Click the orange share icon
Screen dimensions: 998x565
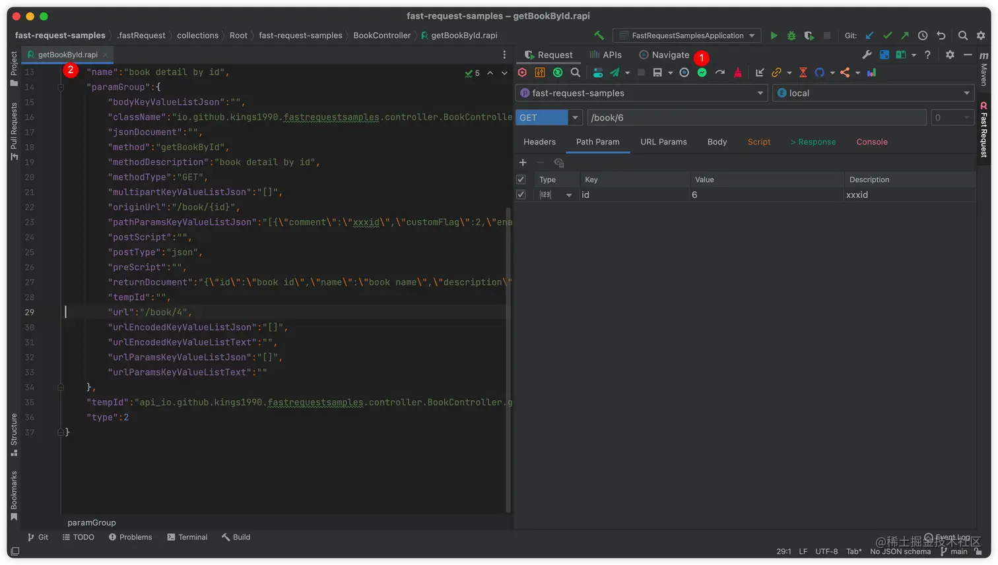845,73
